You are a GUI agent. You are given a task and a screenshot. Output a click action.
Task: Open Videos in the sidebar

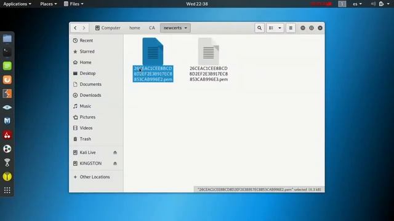(x=96, y=128)
